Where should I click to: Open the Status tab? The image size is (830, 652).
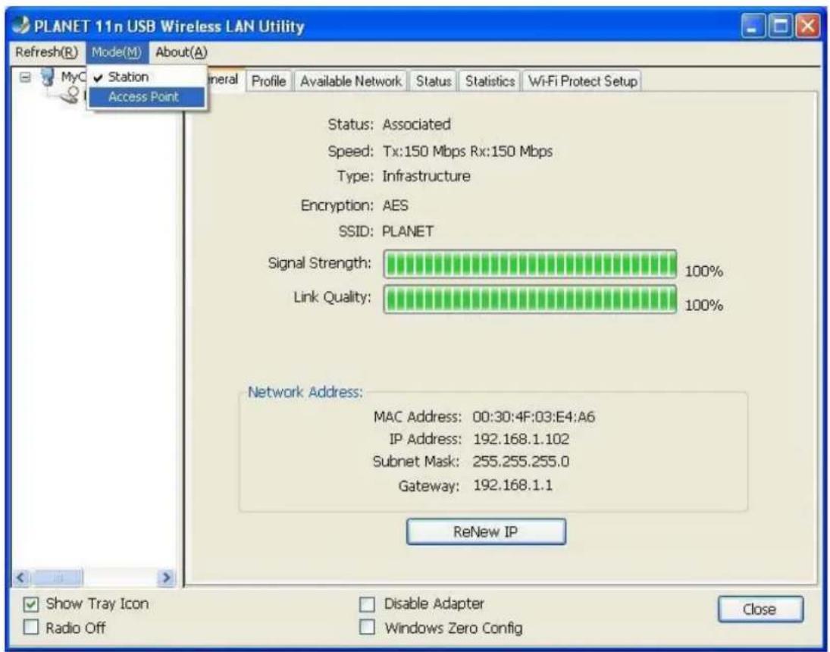tap(434, 81)
